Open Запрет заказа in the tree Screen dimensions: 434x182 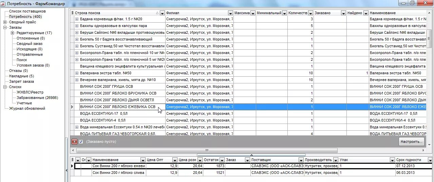pos(21,81)
